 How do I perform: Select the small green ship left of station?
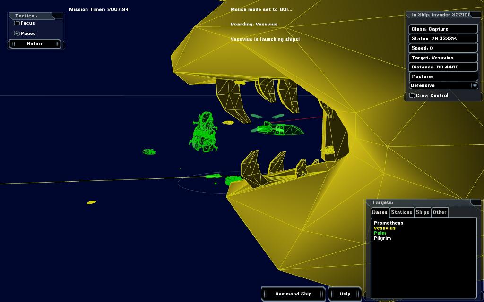[149, 152]
